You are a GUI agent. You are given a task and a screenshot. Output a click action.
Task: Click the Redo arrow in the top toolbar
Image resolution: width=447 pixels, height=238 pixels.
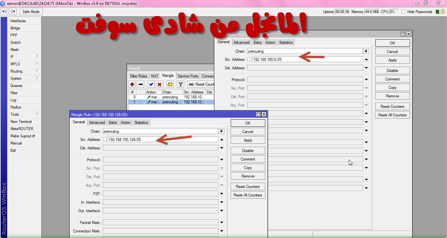click(x=13, y=11)
